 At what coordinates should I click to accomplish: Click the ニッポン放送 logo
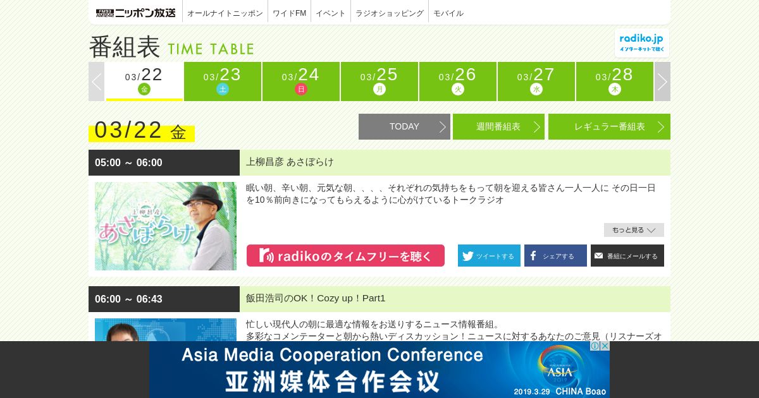[136, 13]
